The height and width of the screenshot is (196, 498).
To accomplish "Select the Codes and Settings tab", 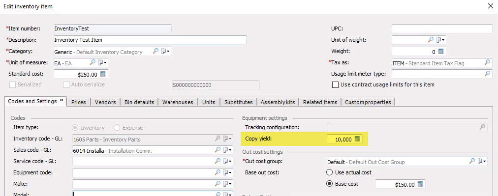I will click(x=35, y=101).
